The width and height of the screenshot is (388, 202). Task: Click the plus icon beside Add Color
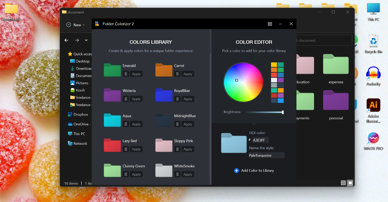(x=236, y=170)
